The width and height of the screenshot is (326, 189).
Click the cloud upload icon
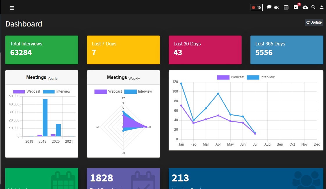(305, 8)
